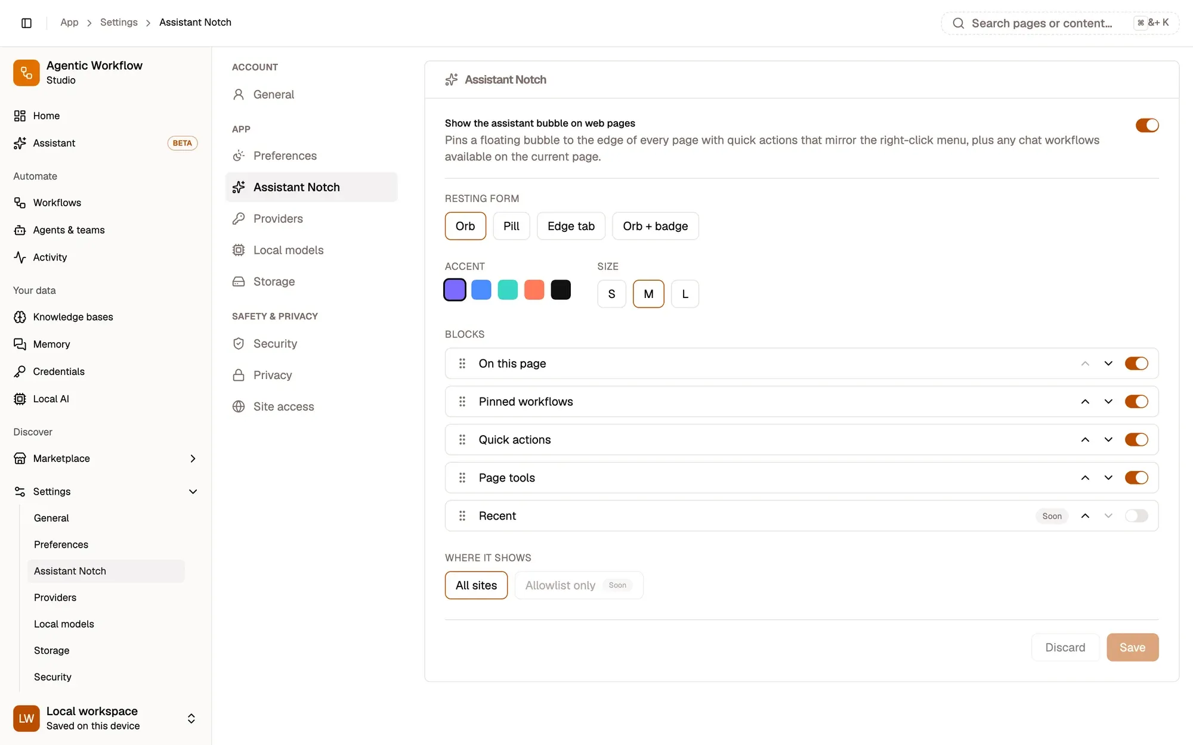
Task: Toggle the Quick actions block
Action: (x=1136, y=440)
